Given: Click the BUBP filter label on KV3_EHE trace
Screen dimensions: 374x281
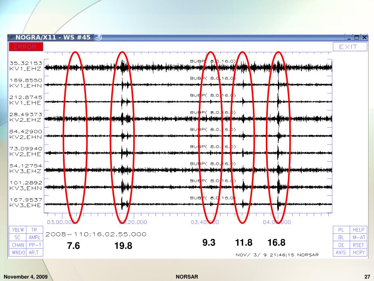Looking at the screenshot, I should point(213,198).
